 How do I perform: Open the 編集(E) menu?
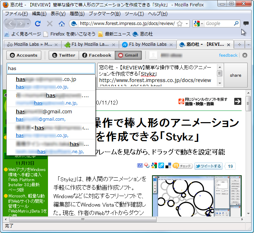[39, 14]
